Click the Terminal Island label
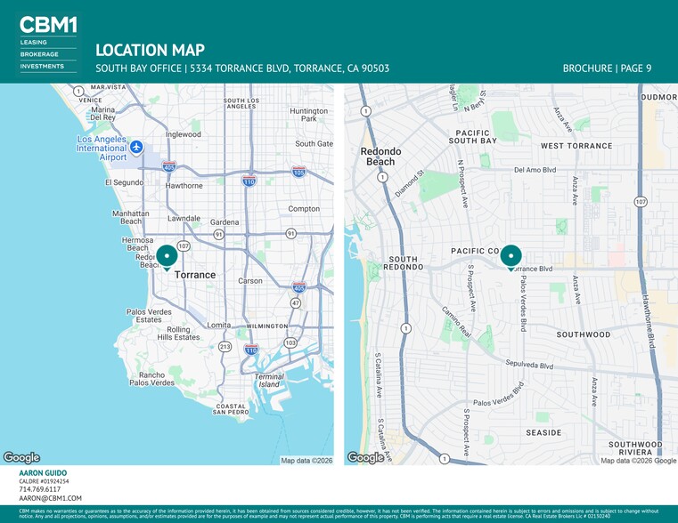 pyautogui.click(x=270, y=380)
